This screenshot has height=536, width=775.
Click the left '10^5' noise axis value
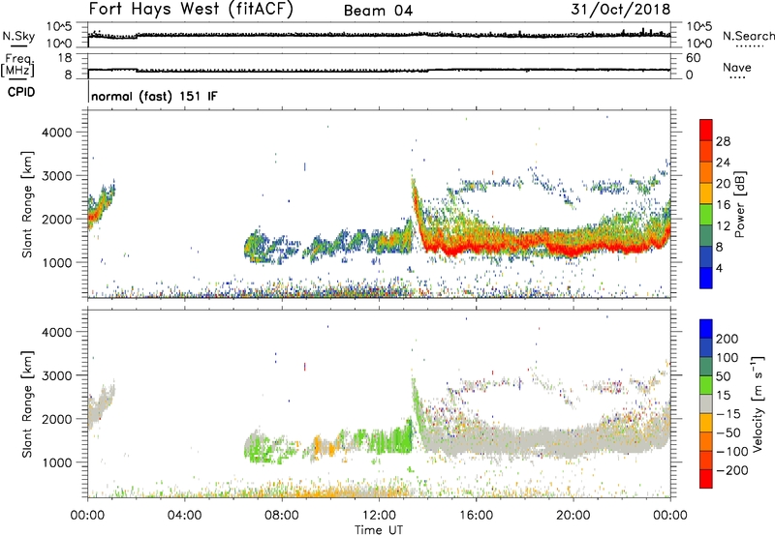pyautogui.click(x=59, y=27)
